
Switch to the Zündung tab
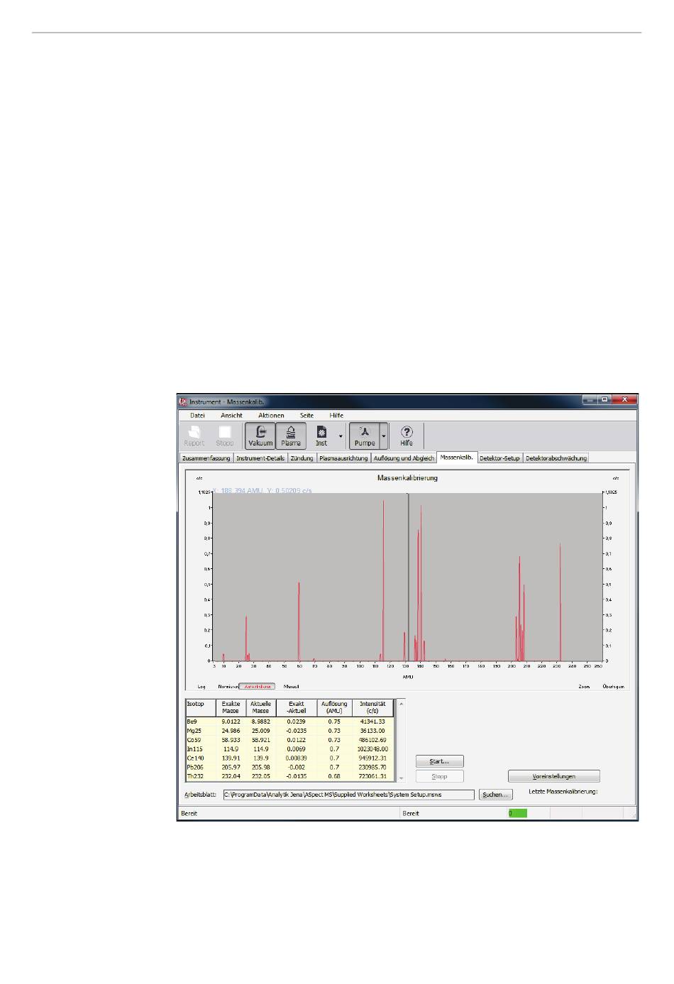(x=302, y=458)
